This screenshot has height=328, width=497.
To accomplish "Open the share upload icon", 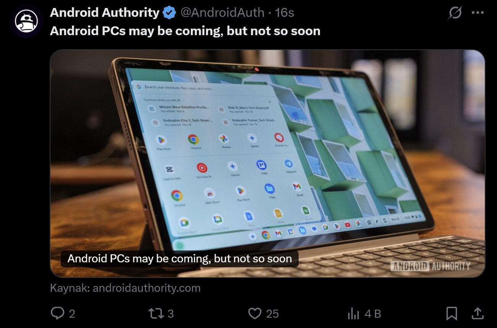I will pos(477,313).
